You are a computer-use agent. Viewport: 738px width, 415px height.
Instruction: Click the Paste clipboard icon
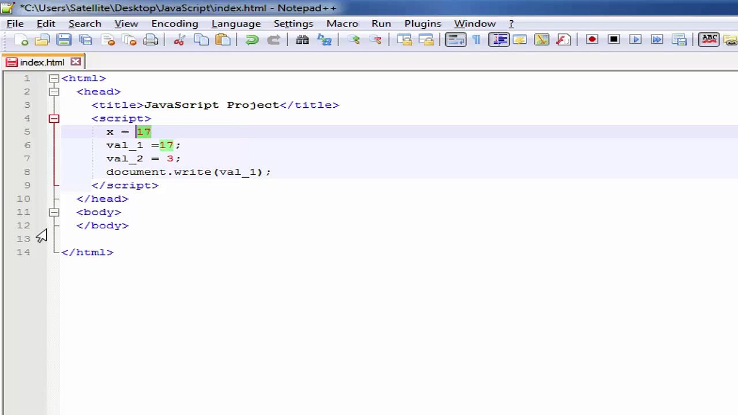223,40
